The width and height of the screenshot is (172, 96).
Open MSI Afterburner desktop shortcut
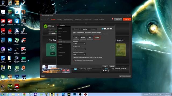17,41
